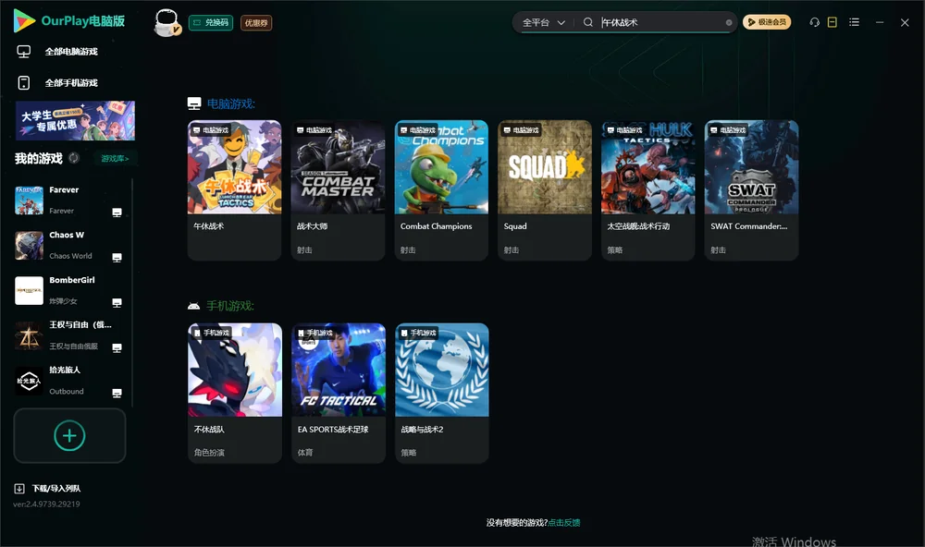Open the main menu list icon
925x547 pixels.
tap(854, 22)
